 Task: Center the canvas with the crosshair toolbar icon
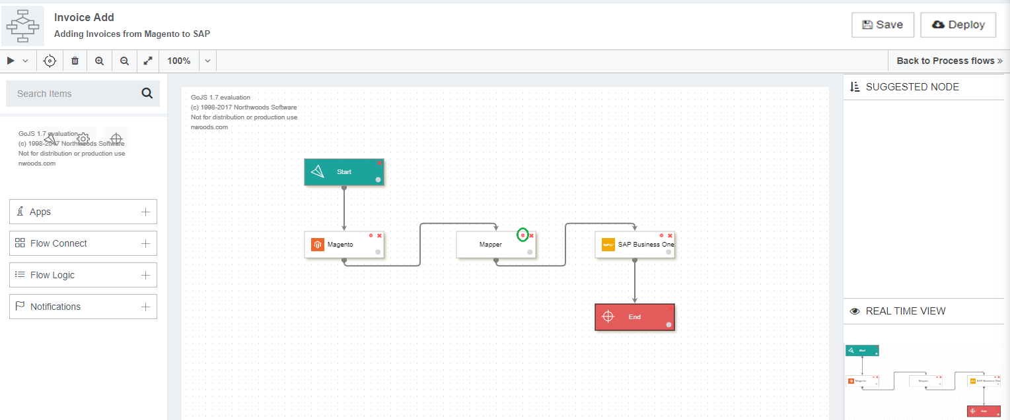click(50, 60)
